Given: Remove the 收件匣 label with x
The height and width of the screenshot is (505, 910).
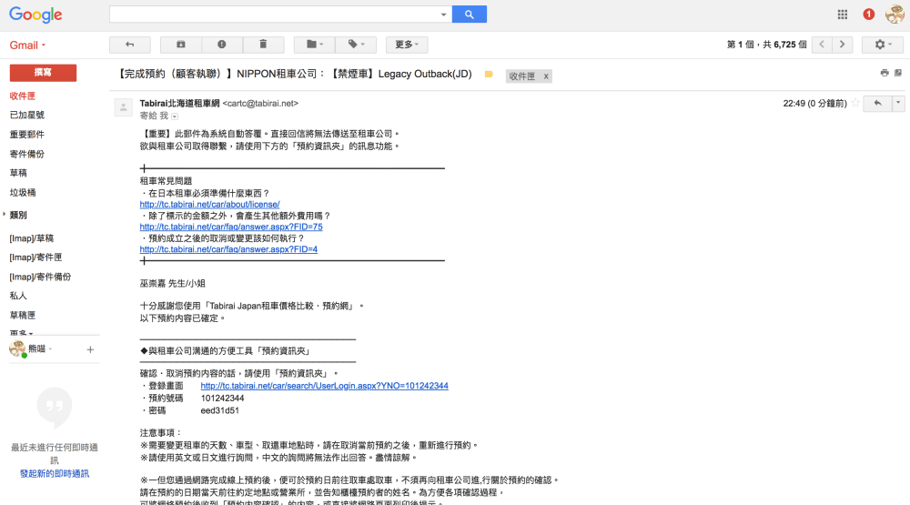Looking at the screenshot, I should pos(545,76).
